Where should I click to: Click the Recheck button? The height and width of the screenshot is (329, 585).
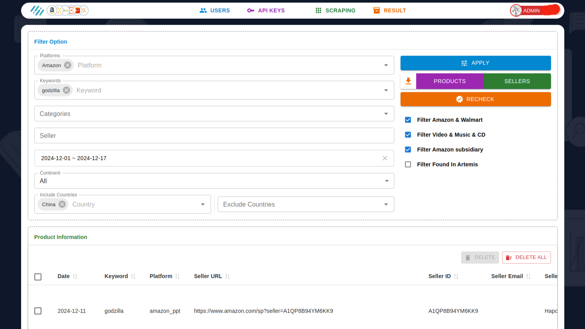(476, 99)
